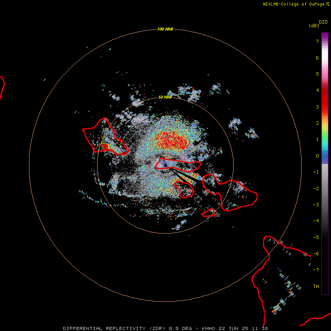Screen dimensions: 331x331
Task: Click the 22 JUN 25 date in the caption
Action: tap(234, 328)
